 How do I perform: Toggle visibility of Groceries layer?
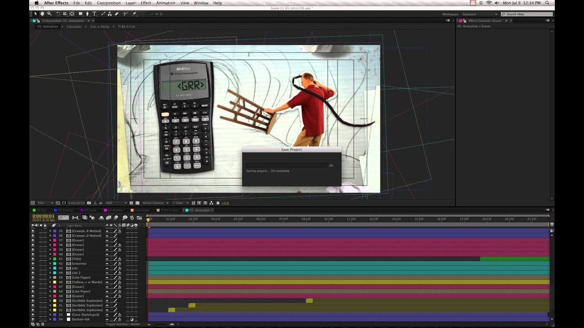[33, 263]
